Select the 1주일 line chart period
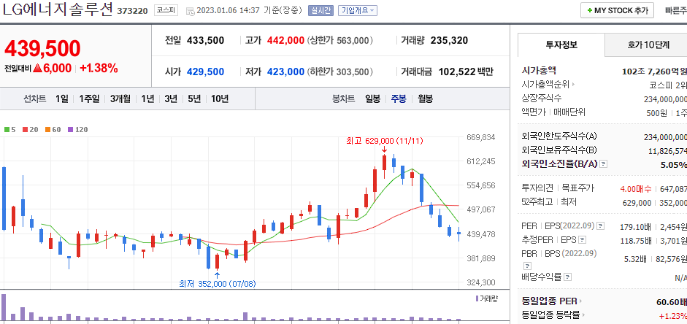Screen dimensions: 687x324 coord(89,99)
